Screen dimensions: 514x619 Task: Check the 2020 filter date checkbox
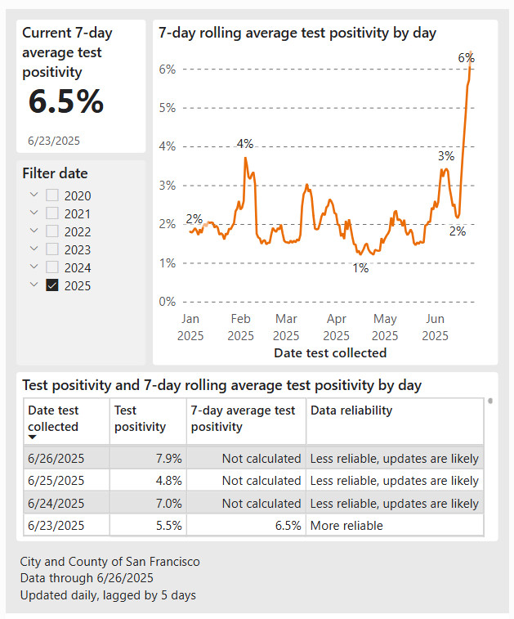pos(52,195)
